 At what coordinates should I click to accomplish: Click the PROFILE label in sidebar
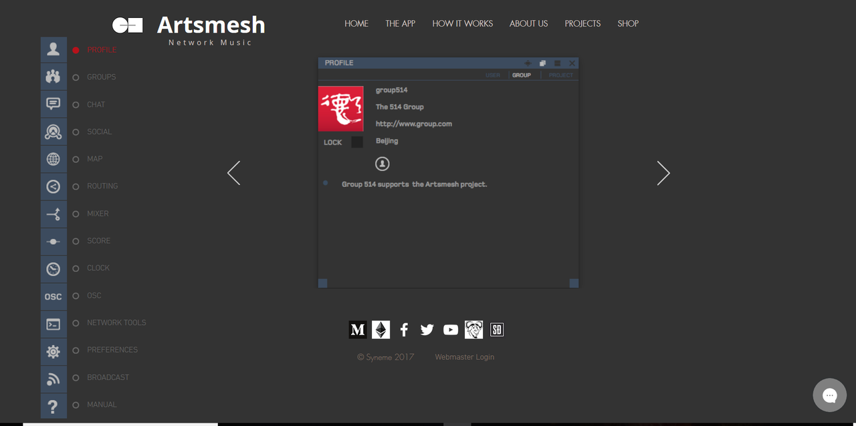[x=102, y=50]
